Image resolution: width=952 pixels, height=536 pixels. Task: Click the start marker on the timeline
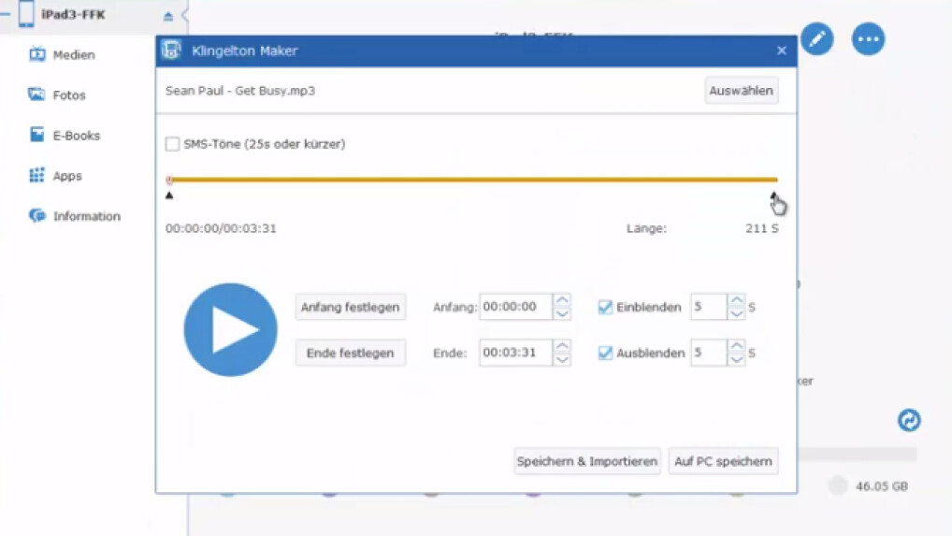point(169,195)
